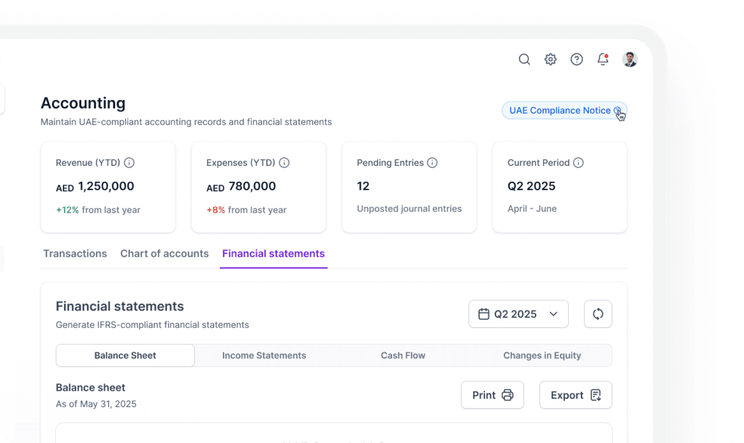744x443 pixels.
Task: Show the Cash Flow statement
Action: coord(403,356)
